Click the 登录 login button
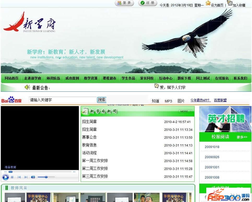Screen dimensions: 252x202 pos(124,3)
